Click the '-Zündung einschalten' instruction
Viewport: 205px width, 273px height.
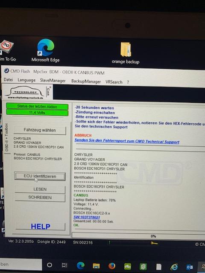pyautogui.click(x=95, y=113)
